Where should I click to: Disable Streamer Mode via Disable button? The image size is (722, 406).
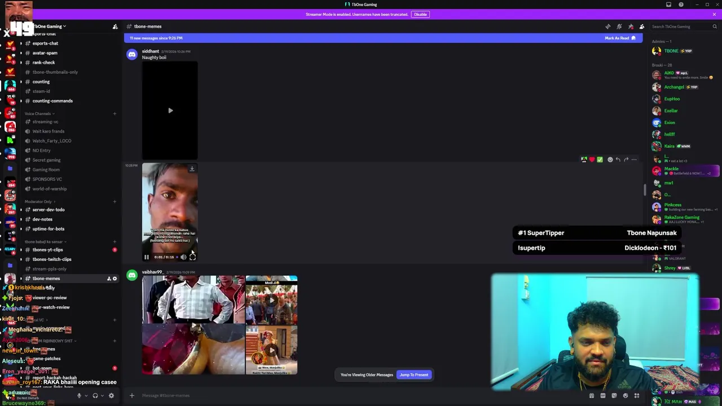click(420, 14)
